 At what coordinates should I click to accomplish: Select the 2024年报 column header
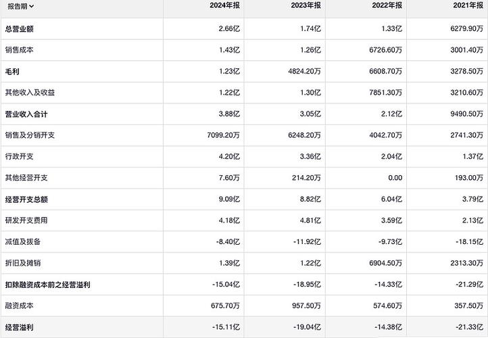pyautogui.click(x=225, y=5)
